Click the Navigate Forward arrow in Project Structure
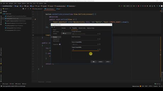The width and height of the screenshot is (163, 91). [54, 27]
